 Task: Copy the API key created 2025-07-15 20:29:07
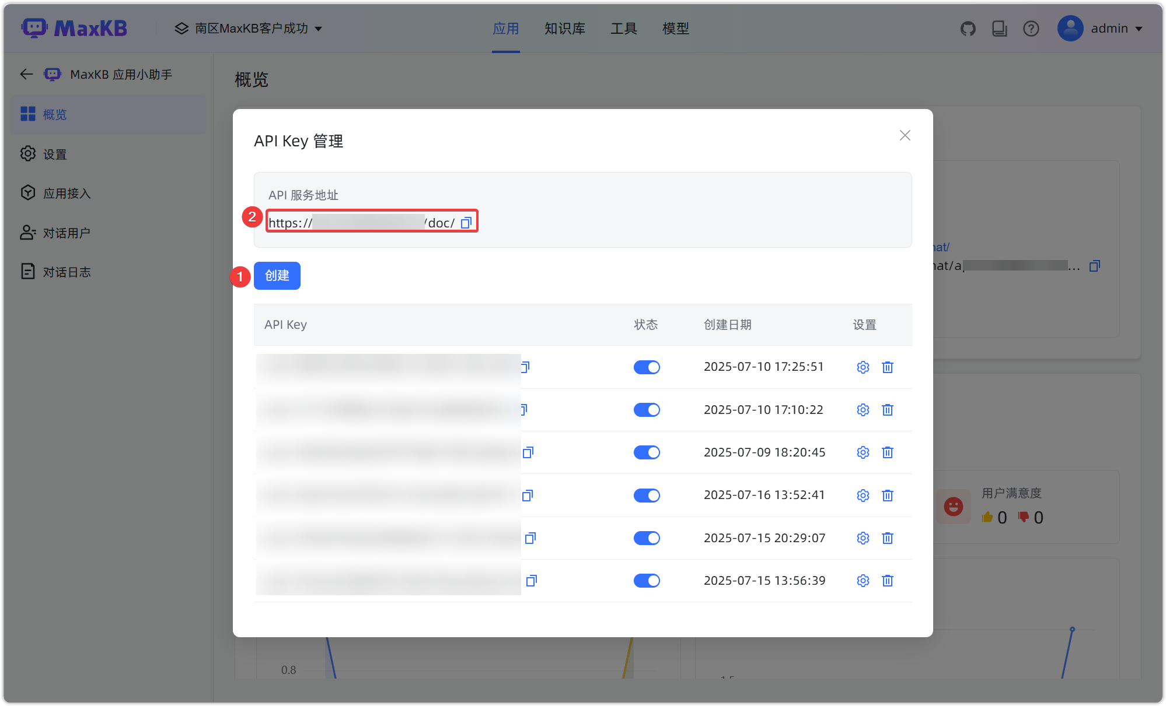530,538
